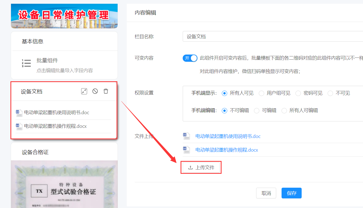Click the 批量组件 list icon
363x208 pixels.
[26, 63]
